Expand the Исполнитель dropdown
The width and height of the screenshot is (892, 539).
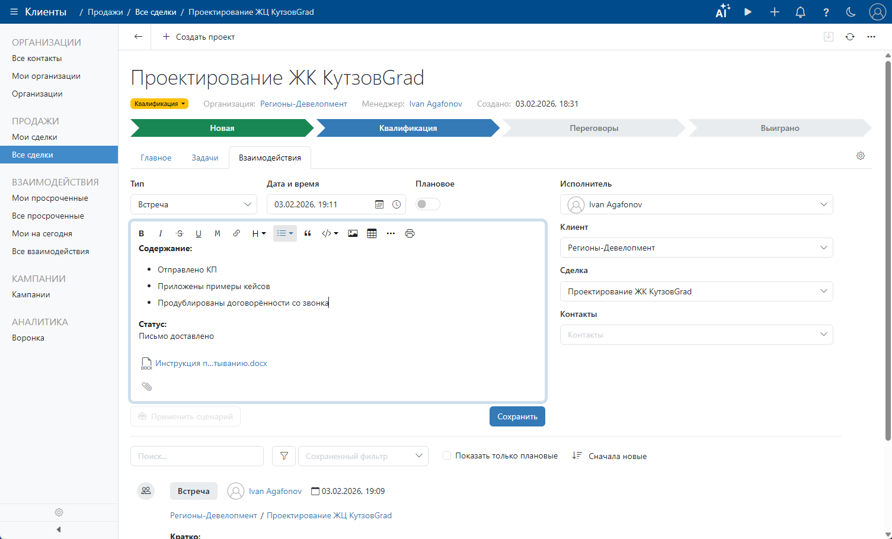pos(696,204)
